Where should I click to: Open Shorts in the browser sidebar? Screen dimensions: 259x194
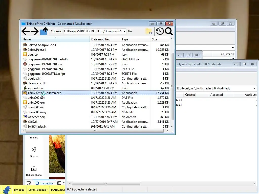pyautogui.click(x=34, y=152)
